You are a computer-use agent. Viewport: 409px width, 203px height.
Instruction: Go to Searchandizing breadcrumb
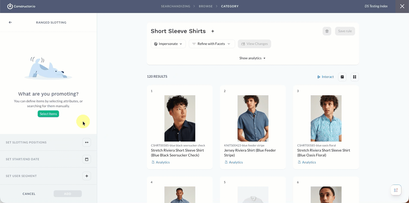176,6
